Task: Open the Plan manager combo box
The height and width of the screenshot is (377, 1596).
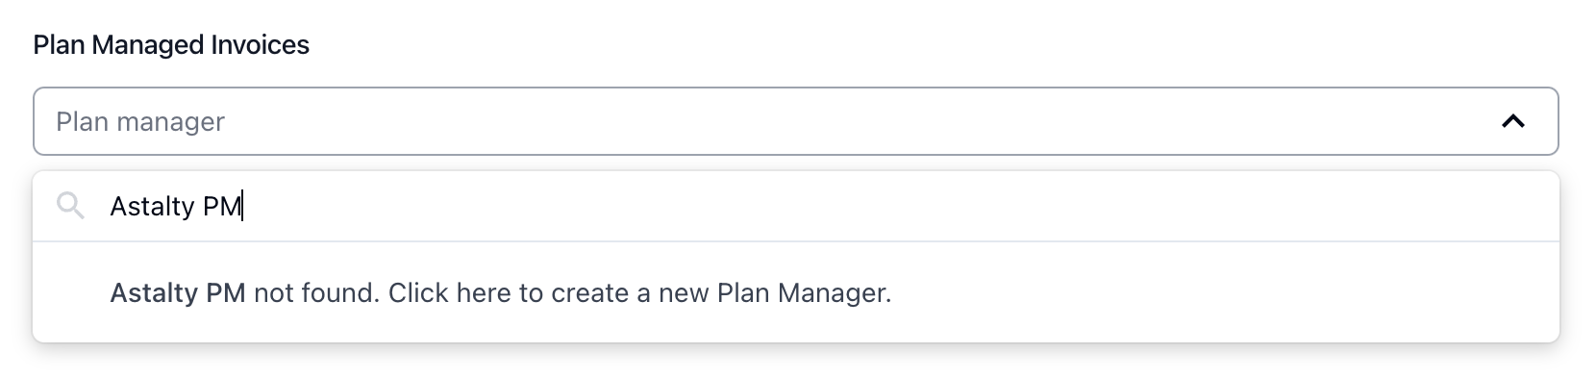Action: pyautogui.click(x=795, y=121)
